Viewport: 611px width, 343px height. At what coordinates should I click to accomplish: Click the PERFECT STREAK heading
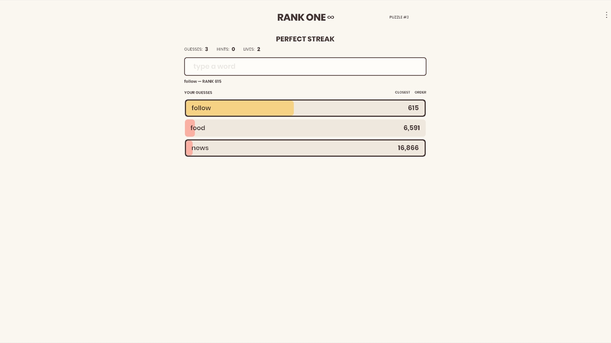305,39
